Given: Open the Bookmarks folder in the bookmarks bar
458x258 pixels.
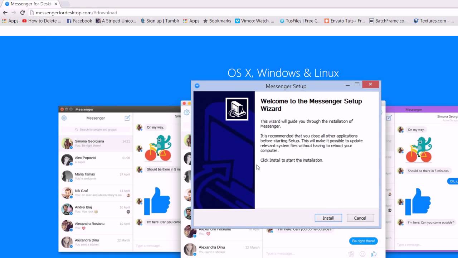Looking at the screenshot, I should tap(216, 21).
